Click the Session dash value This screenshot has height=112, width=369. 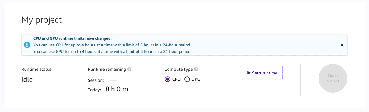point(114,80)
